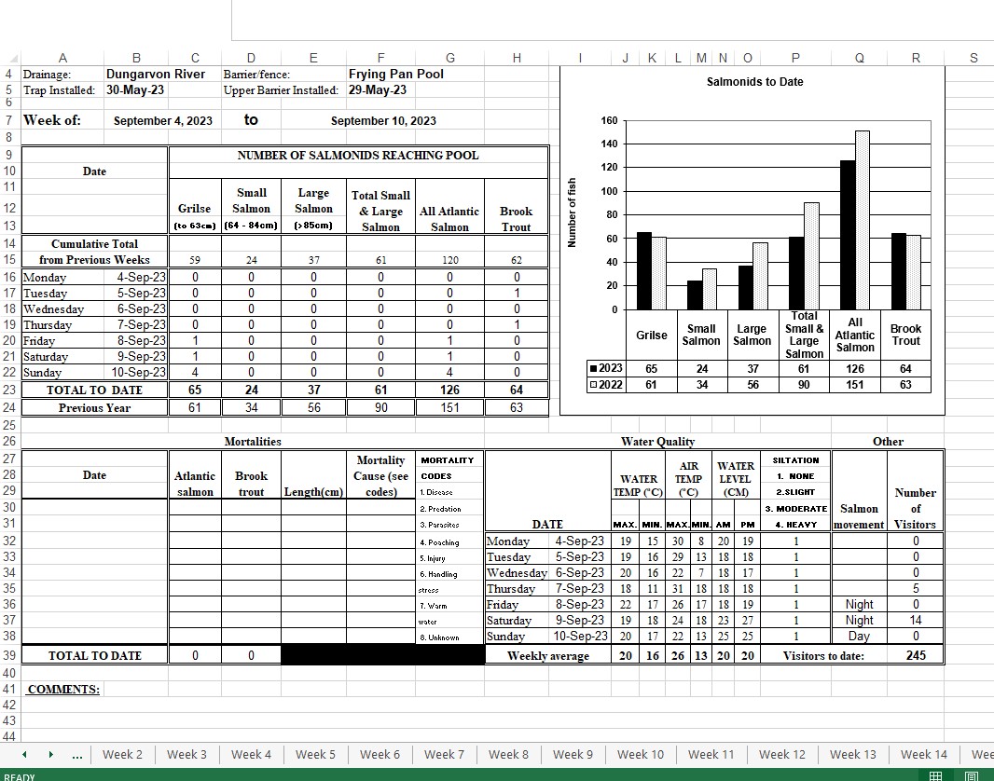Click the blacked-out cell in row 39
Image resolution: width=994 pixels, height=781 pixels.
[x=383, y=655]
